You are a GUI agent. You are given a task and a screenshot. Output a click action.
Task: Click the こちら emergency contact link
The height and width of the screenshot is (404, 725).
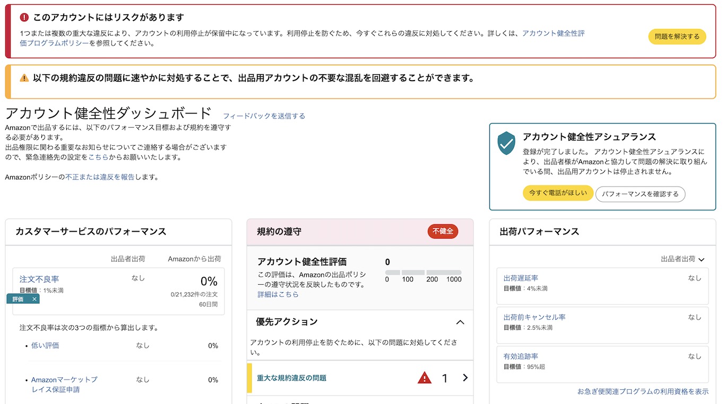tap(98, 157)
